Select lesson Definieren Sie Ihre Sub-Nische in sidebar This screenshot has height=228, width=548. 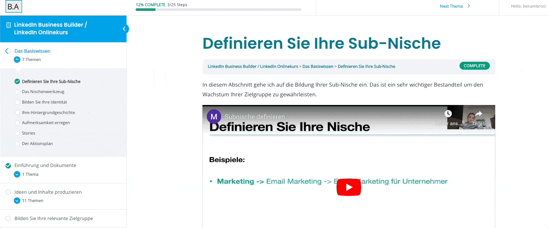[51, 82]
